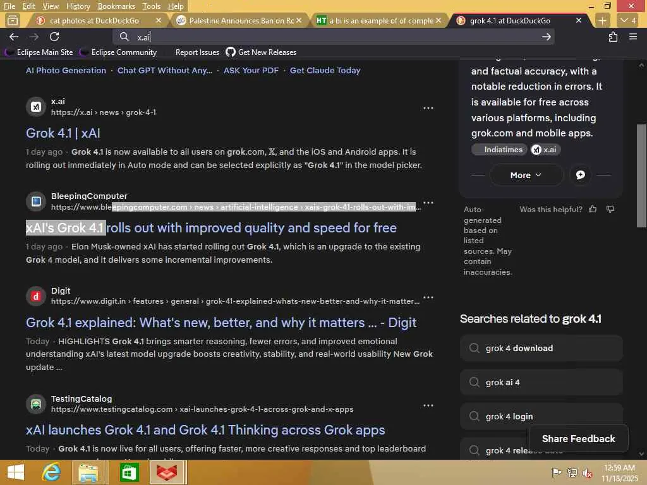The height and width of the screenshot is (485, 647).
Task: Open File Explorer from taskbar
Action: tap(88, 472)
